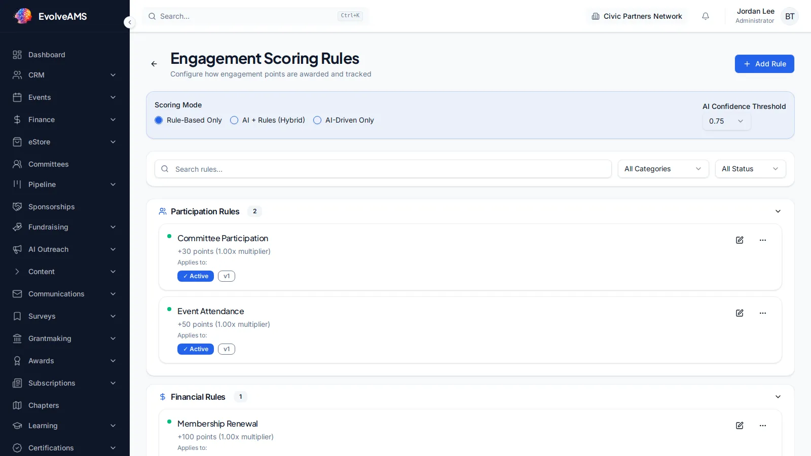Select AI + Rules (Hybrid) scoring mode

pyautogui.click(x=234, y=120)
